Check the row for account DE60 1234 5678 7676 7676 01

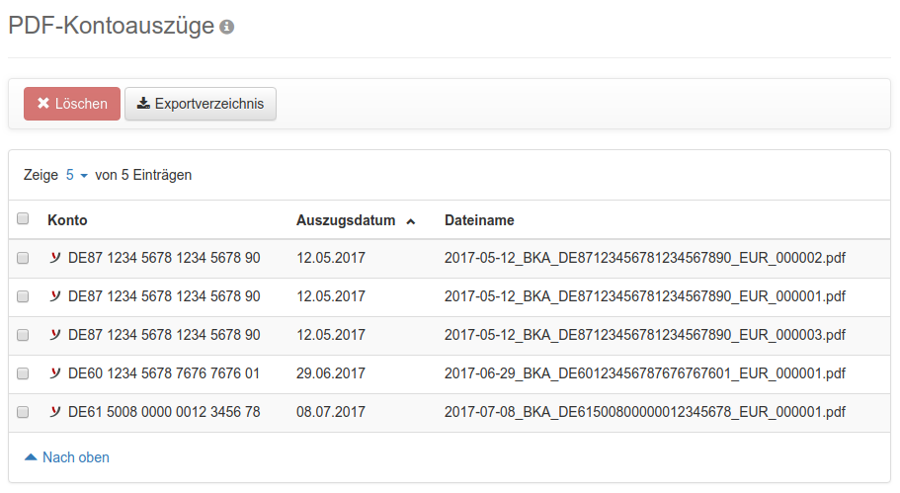(23, 373)
